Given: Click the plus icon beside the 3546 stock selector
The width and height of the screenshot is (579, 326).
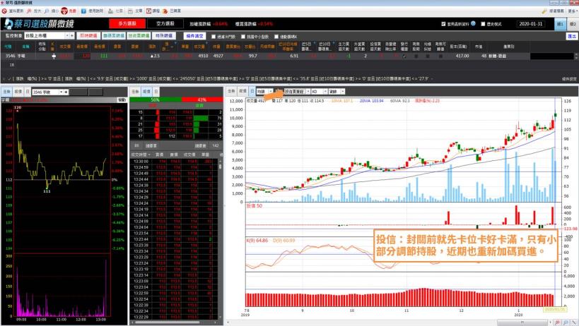Looking at the screenshot, I should coord(66,92).
